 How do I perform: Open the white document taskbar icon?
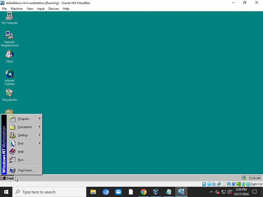click(131, 192)
